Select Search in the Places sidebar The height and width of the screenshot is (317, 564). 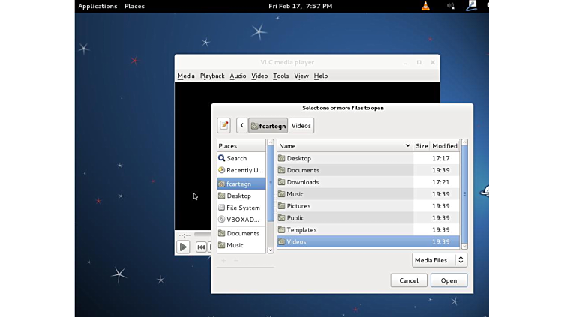pyautogui.click(x=237, y=158)
